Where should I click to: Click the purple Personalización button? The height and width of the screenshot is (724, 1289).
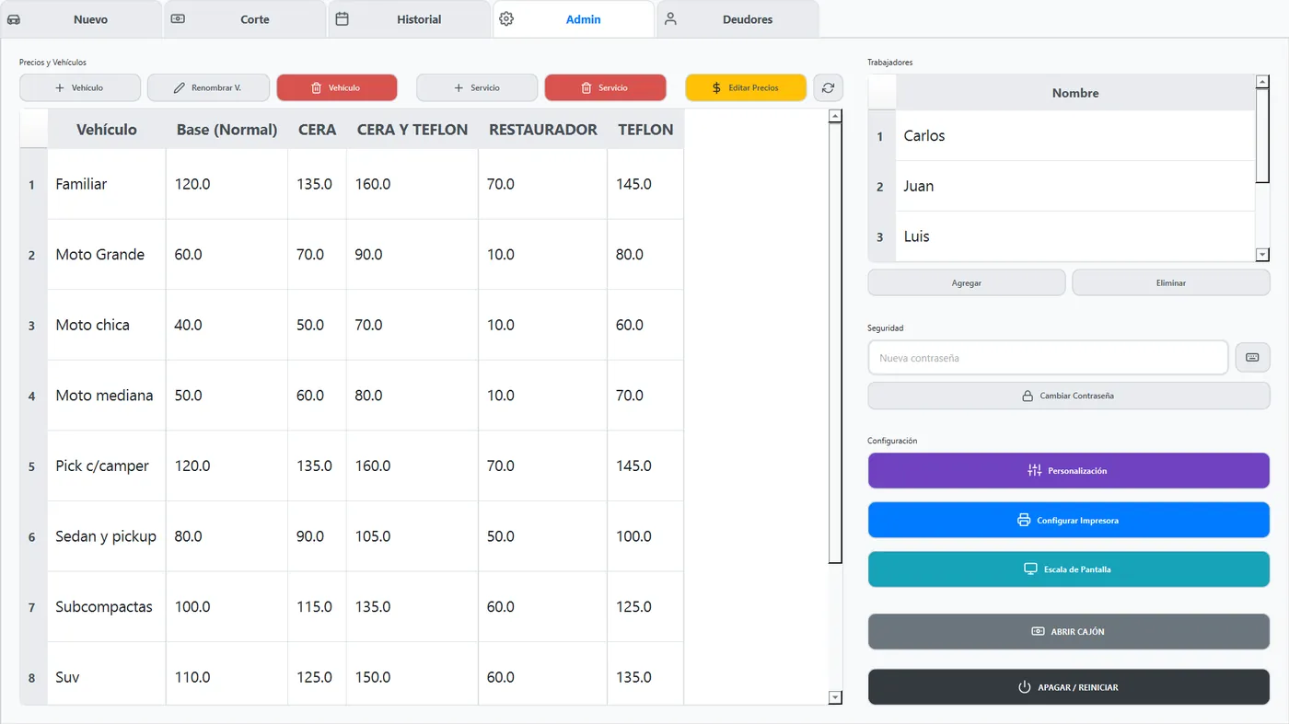(1069, 470)
